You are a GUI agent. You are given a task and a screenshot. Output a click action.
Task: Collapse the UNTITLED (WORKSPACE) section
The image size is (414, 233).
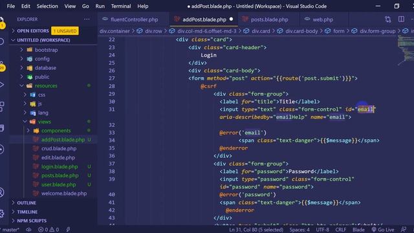43,40
